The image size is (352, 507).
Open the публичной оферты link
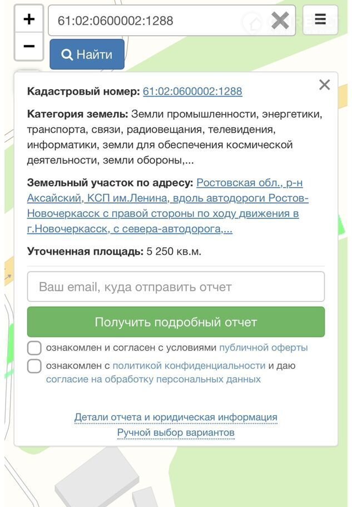tap(263, 348)
